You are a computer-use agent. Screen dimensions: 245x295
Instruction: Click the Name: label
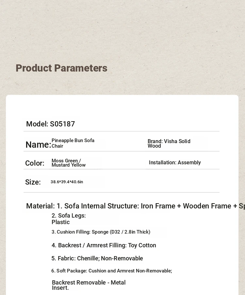[x=38, y=145]
